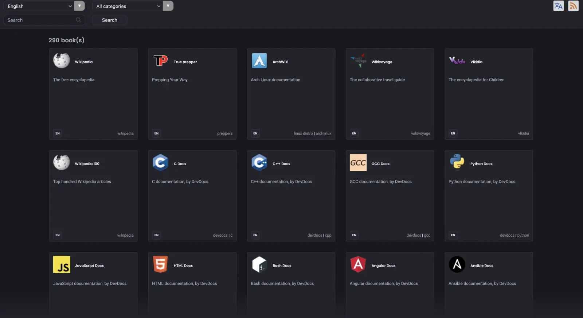The width and height of the screenshot is (583, 318).
Task: Click the Python Docs snake logo
Action: tap(457, 163)
